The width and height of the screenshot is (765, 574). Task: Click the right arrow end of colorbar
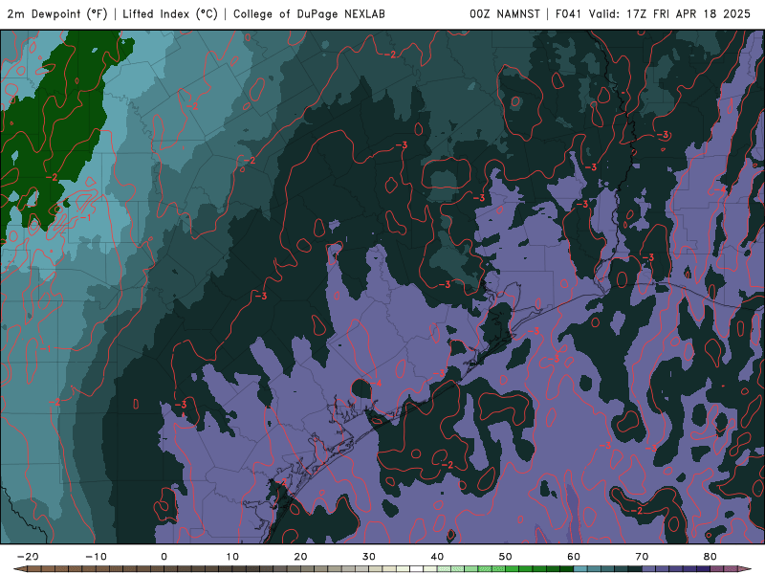(745, 568)
